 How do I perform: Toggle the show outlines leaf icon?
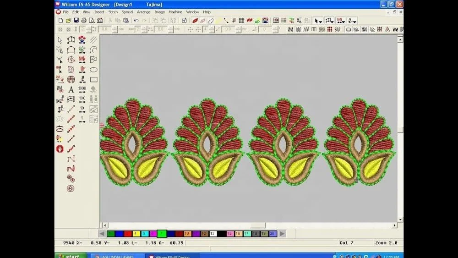211,21
